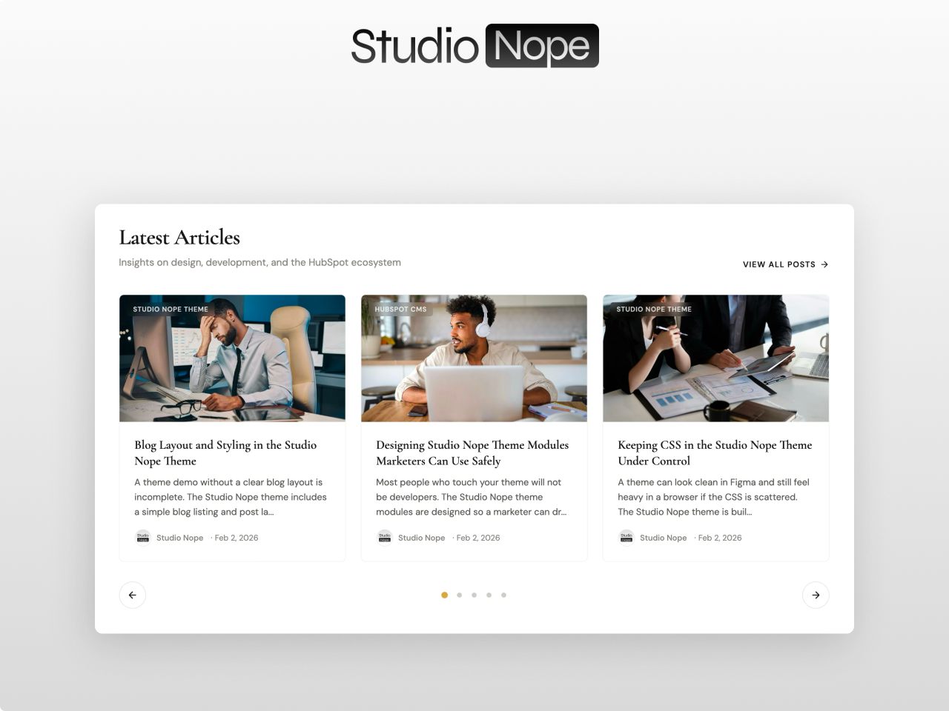Select the first gold pagination dot
The image size is (949, 711).
click(444, 595)
